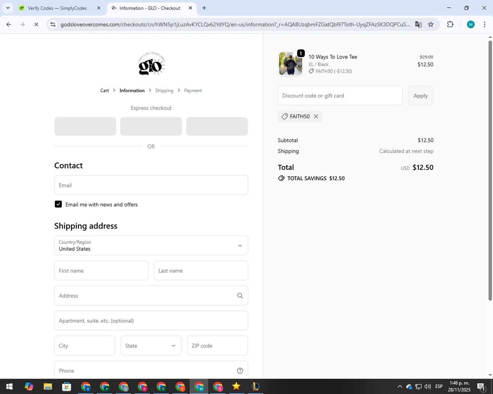The width and height of the screenshot is (493, 394).
Task: Click the page vertical scrollbar
Action: 490,171
